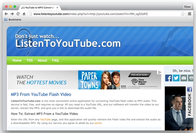Share on Facebook using the blue icon

click(169, 78)
